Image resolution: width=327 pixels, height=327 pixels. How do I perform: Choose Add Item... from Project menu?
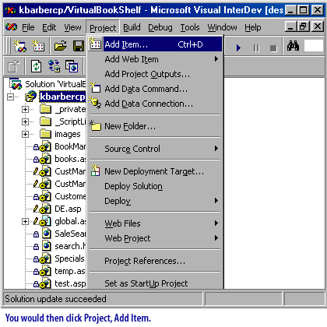pyautogui.click(x=155, y=44)
